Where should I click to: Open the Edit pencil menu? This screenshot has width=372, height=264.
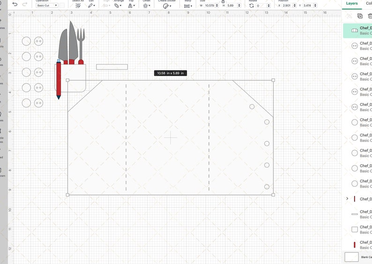(x=91, y=6)
